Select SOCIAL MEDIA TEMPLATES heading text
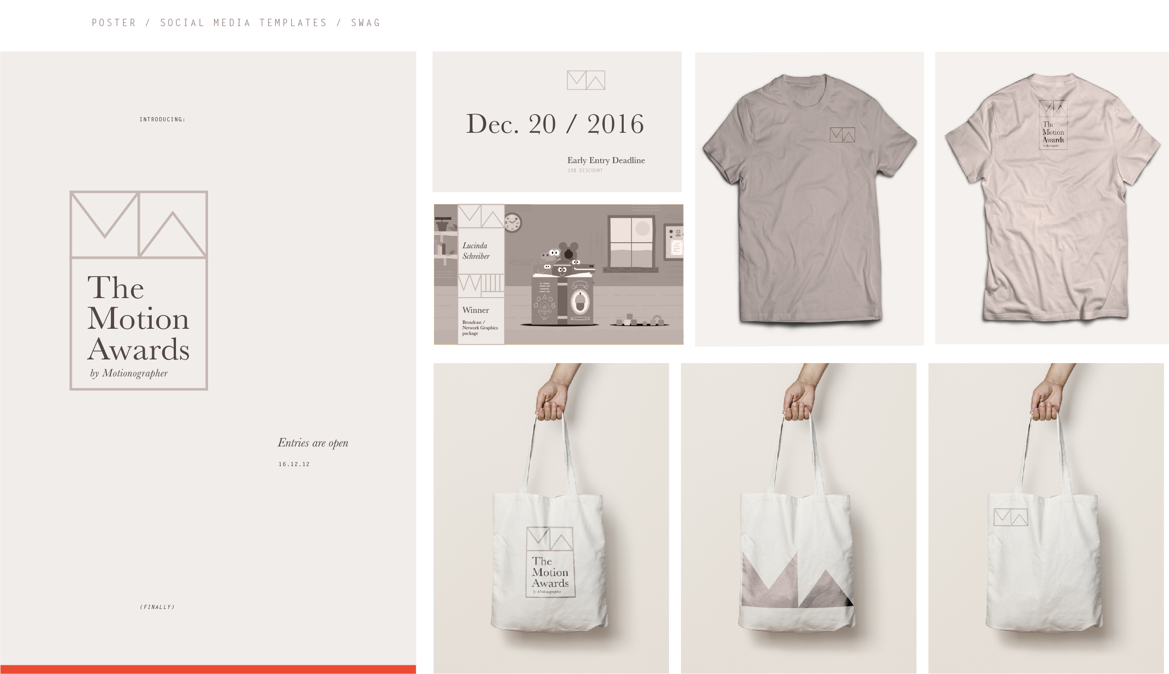This screenshot has height=674, width=1169. pyautogui.click(x=244, y=23)
